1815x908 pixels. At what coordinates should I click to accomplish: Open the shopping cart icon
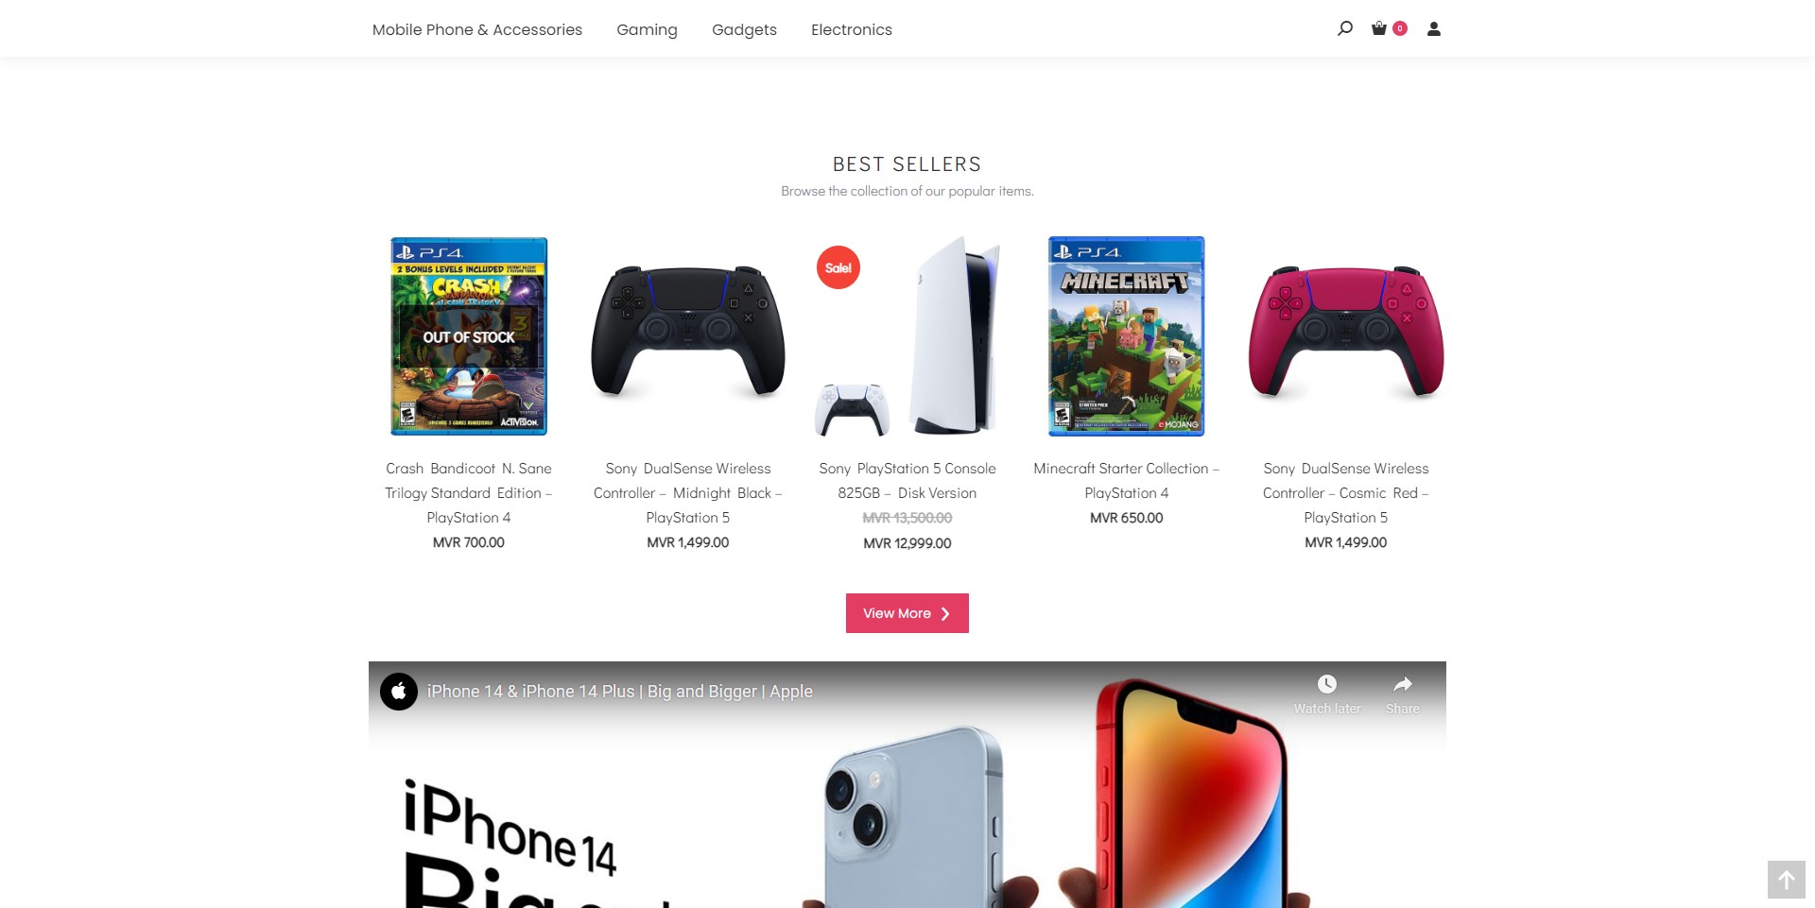[1379, 28]
